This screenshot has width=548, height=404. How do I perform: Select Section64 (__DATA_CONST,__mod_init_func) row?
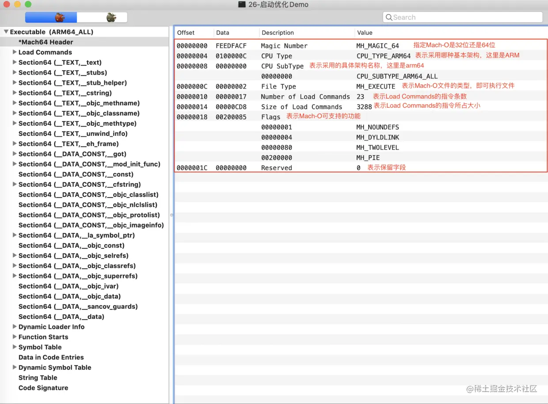(84, 164)
